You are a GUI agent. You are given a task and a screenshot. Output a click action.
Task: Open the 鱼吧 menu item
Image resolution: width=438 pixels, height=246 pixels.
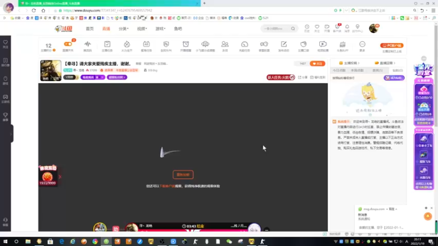[x=178, y=29]
